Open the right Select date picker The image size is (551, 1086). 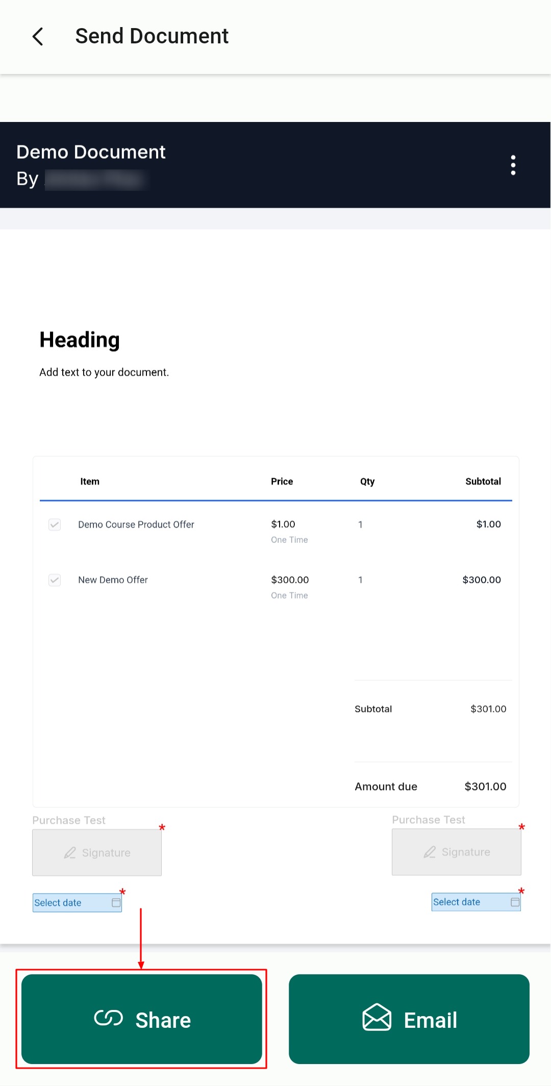(469, 902)
